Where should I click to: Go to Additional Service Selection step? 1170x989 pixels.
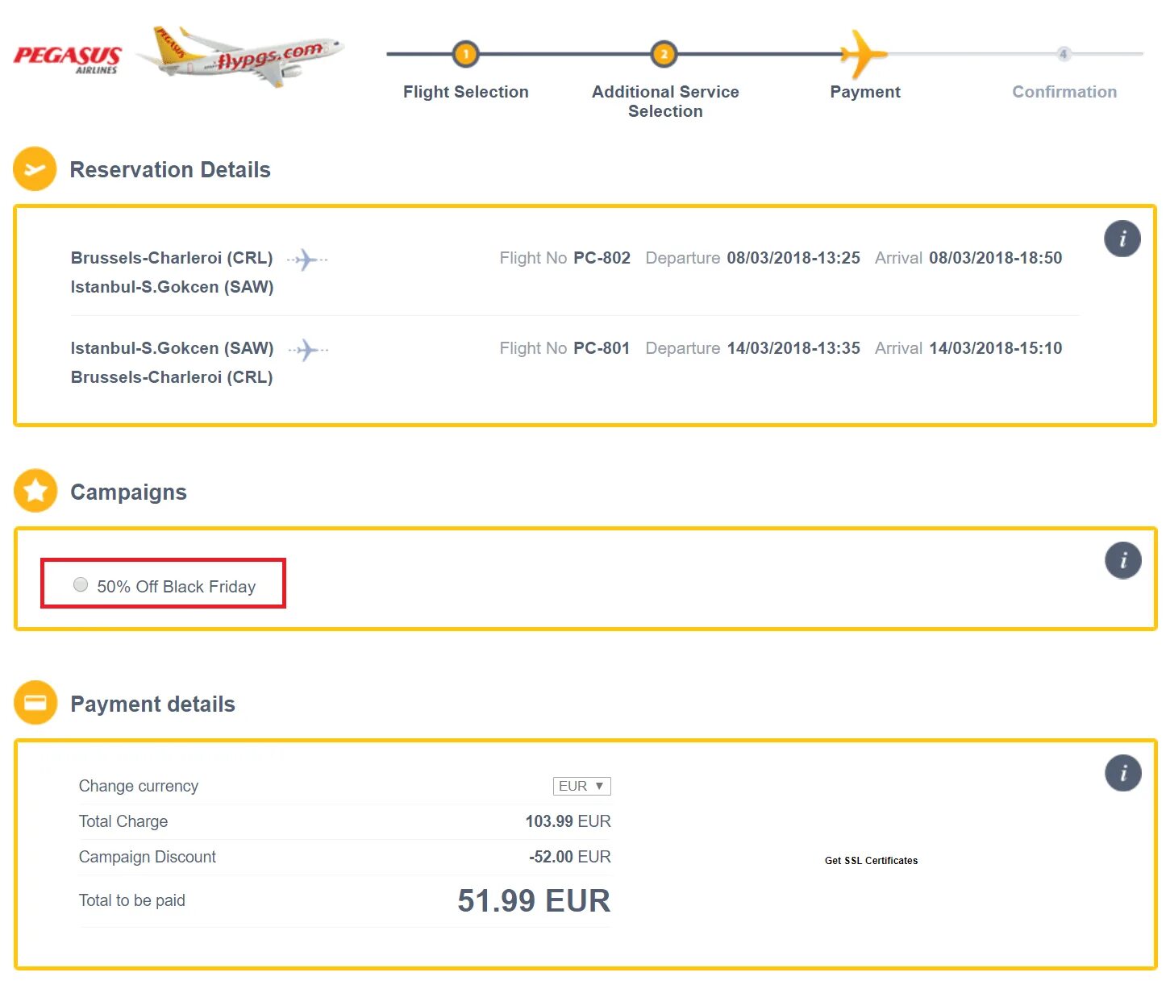coord(665,102)
